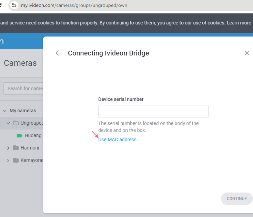The image size is (253, 217).
Task: Click the site information icon in address bar
Action: pos(14,5)
